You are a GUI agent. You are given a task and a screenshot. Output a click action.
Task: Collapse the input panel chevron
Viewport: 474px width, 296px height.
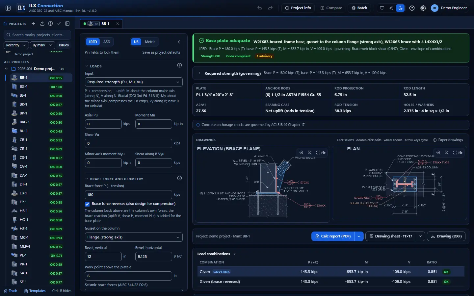pos(179,42)
